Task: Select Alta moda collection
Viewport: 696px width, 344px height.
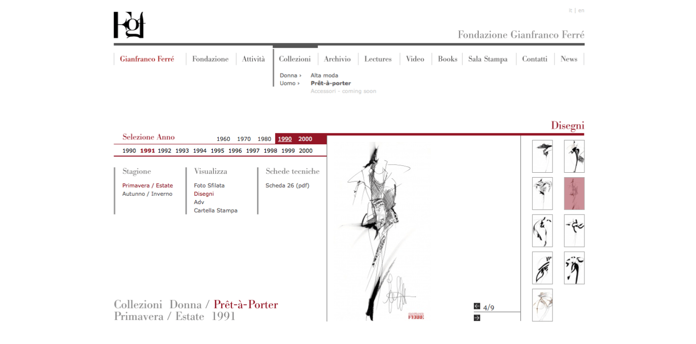Action: pos(324,76)
